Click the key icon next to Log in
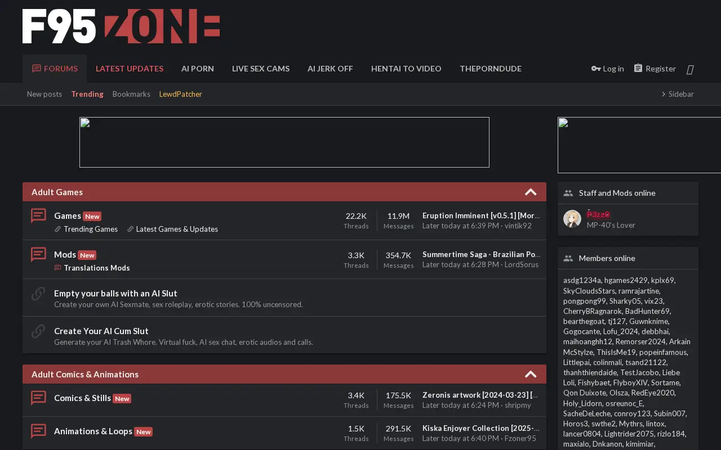The width and height of the screenshot is (721, 450). (x=596, y=69)
